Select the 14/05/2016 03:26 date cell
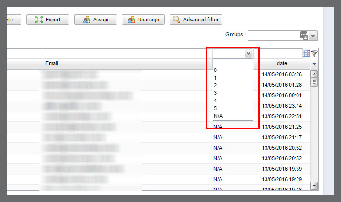The height and width of the screenshot is (202, 341). (282, 74)
